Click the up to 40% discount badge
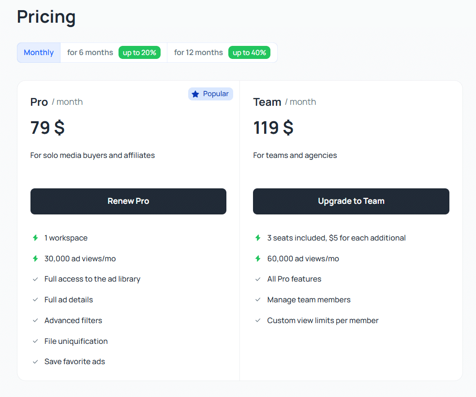476x397 pixels. [x=249, y=53]
